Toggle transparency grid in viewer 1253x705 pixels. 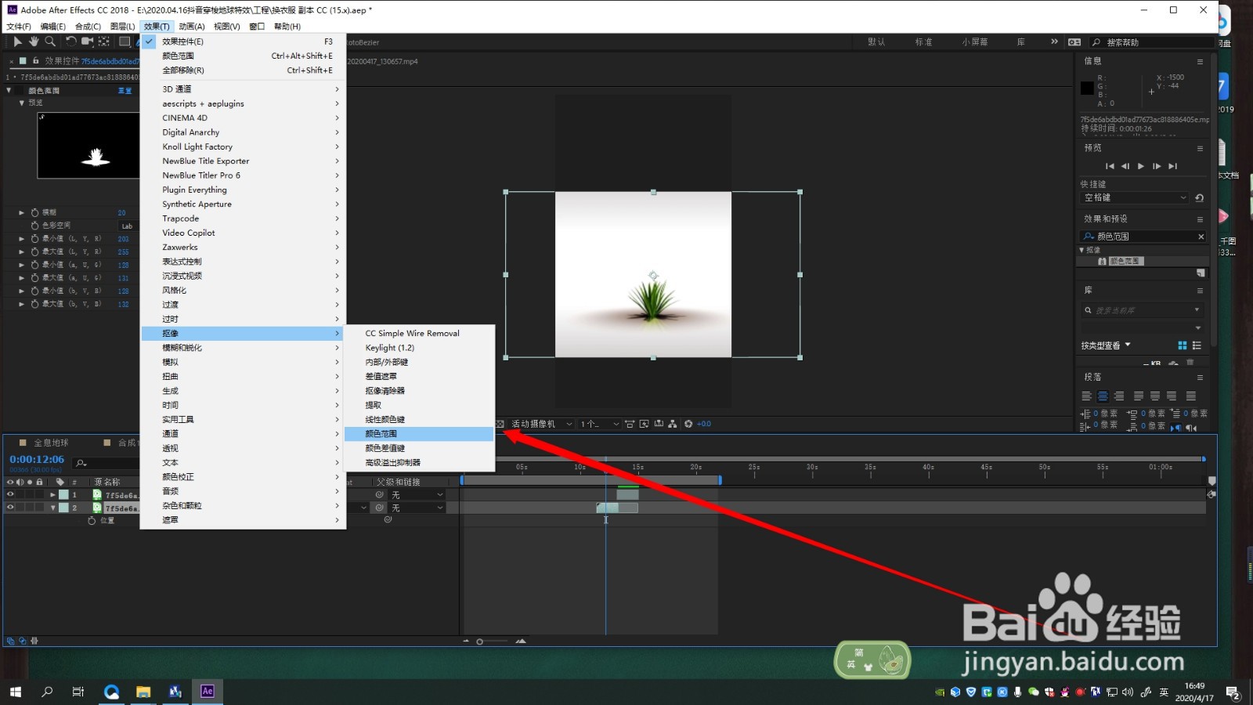click(500, 424)
